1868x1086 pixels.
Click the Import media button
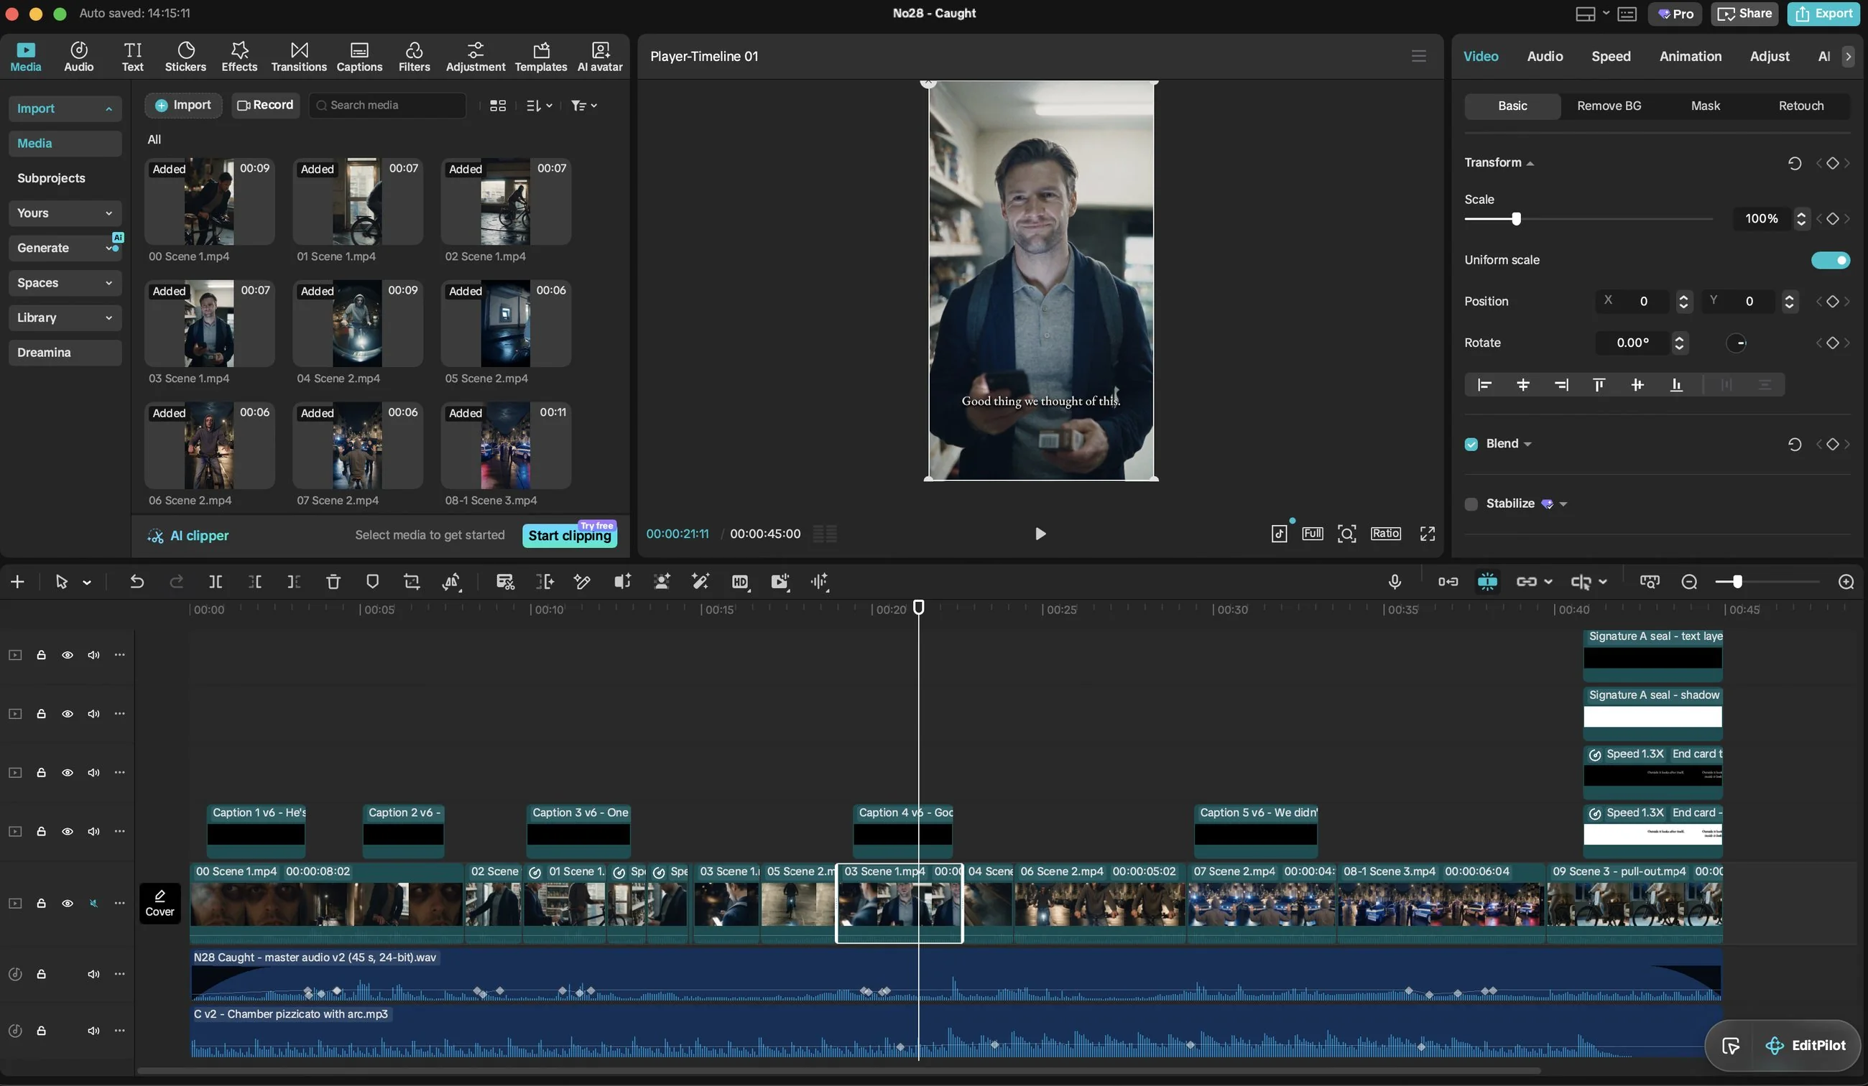coord(183,106)
